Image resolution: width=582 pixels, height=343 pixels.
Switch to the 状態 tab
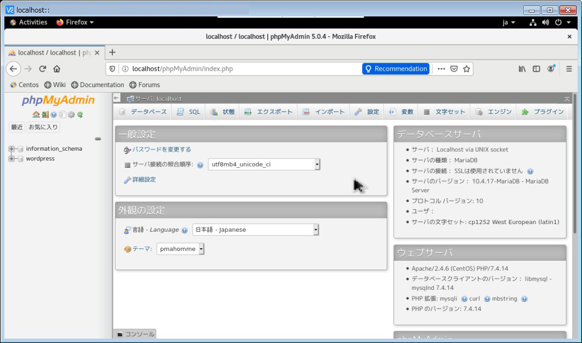pos(222,112)
